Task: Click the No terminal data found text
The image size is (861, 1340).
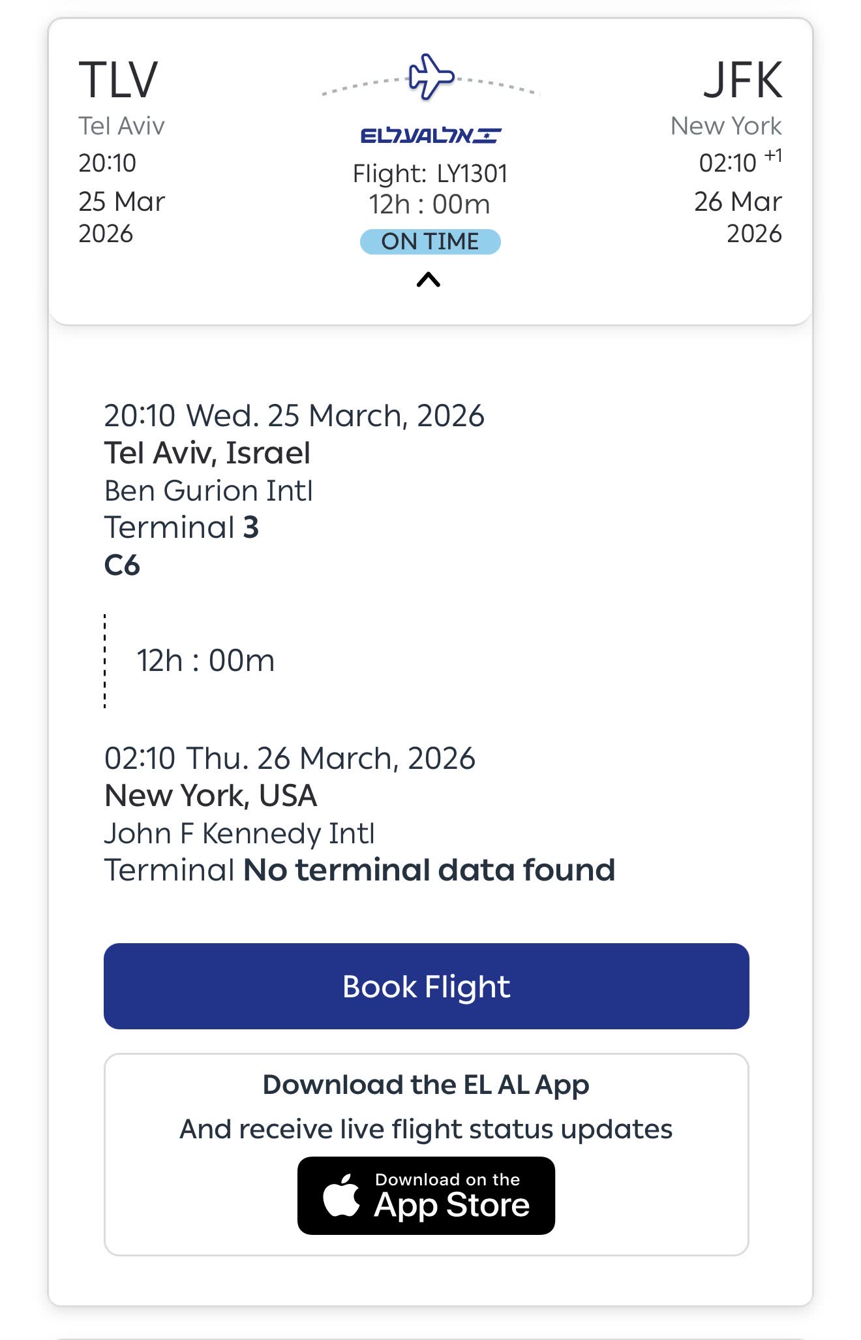Action: coord(429,870)
